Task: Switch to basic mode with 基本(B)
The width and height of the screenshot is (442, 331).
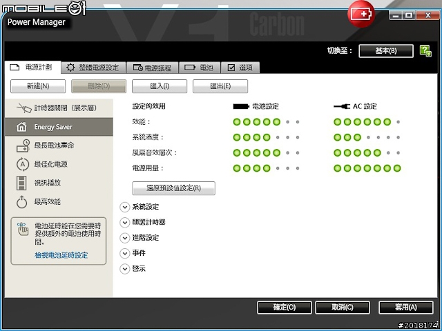Action: point(386,51)
